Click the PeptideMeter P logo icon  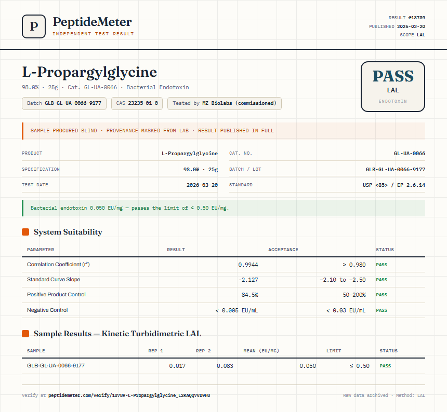click(34, 26)
